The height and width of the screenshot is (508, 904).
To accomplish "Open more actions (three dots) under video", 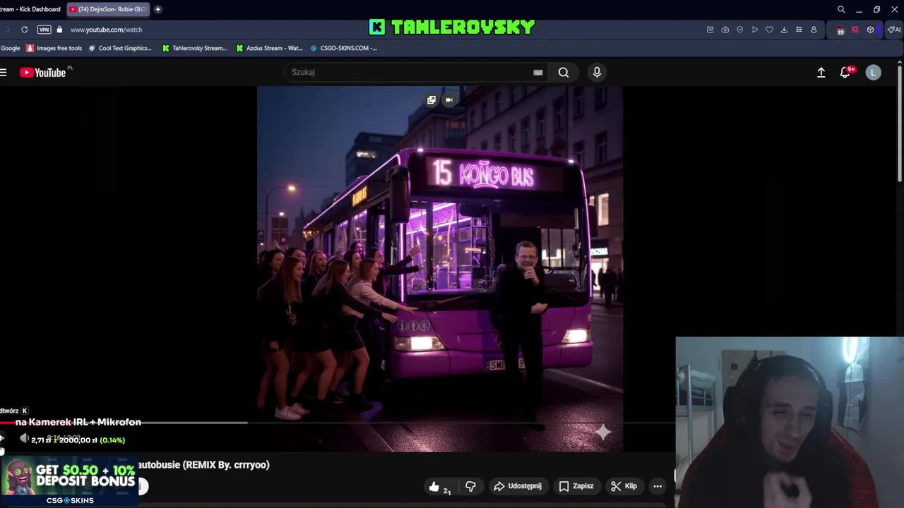I will [658, 486].
